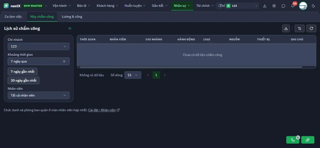
Task: Switch to the Ca làm việc tab
Action: [x=13, y=17]
